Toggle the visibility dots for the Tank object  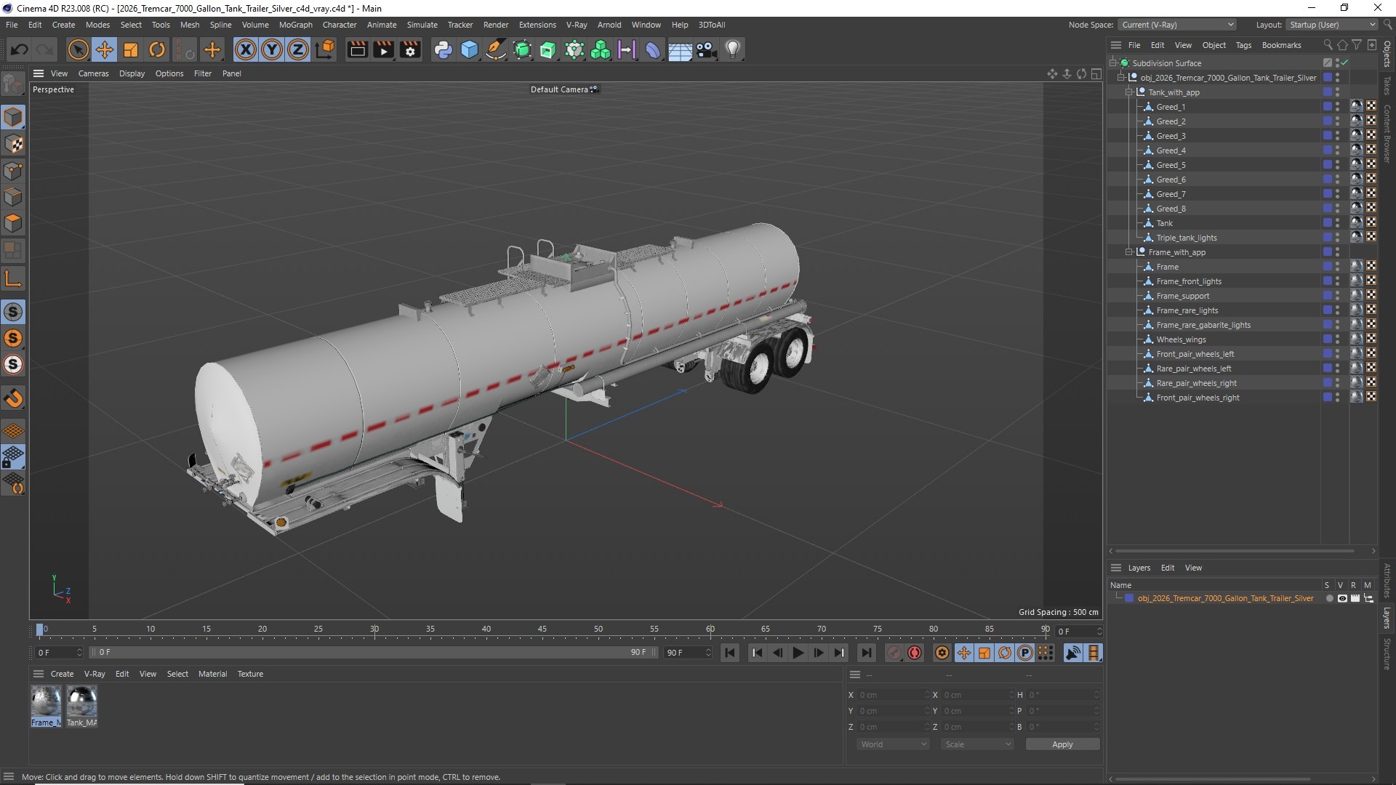click(x=1337, y=223)
